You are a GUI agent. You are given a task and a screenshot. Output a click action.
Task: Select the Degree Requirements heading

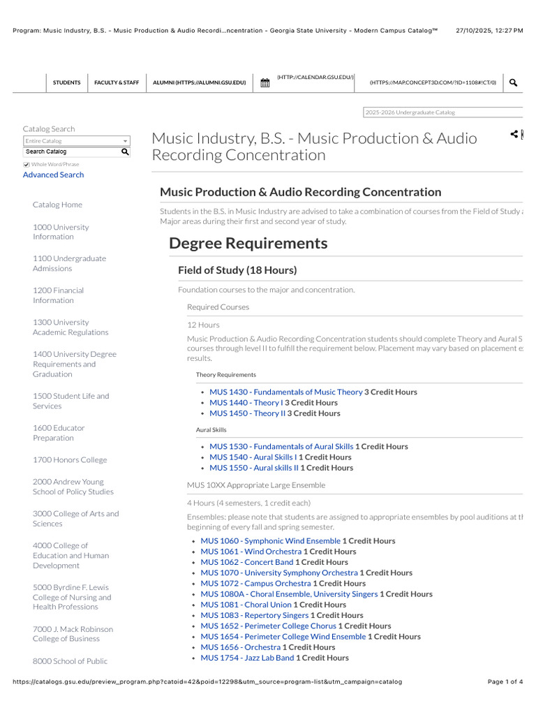click(248, 244)
